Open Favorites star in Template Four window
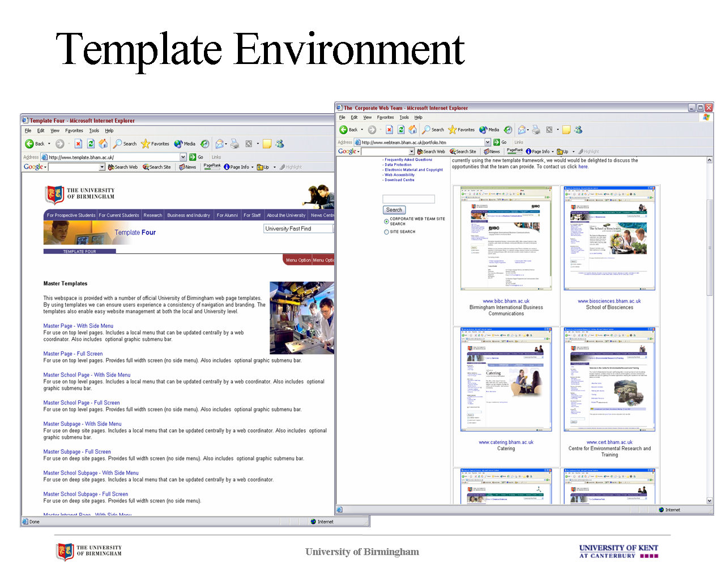This screenshot has height=580, width=725. (x=155, y=144)
